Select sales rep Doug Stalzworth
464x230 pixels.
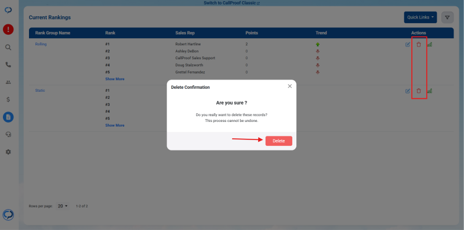[x=190, y=65]
